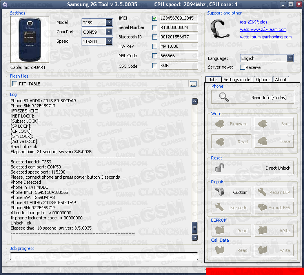Click the User code wrench icon
The width and height of the screenshot is (304, 275).
point(220,207)
